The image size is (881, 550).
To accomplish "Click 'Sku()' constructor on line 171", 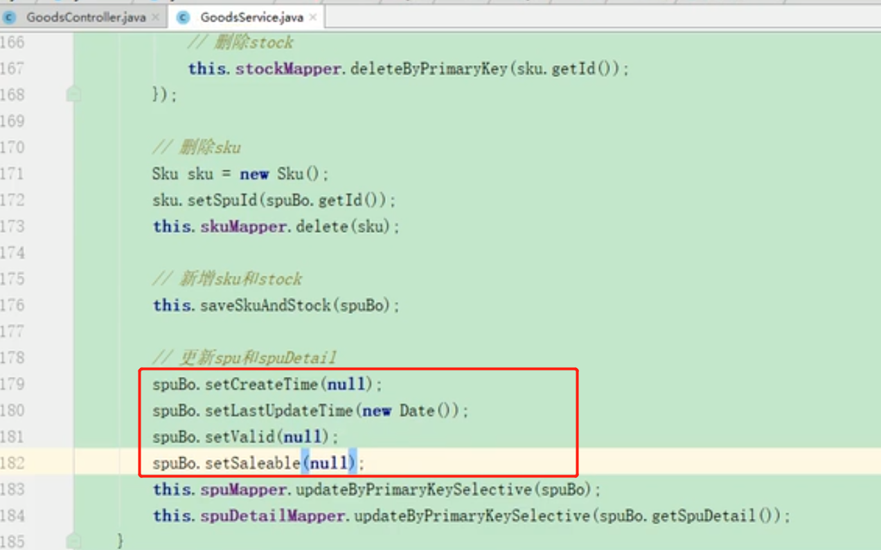I will (x=299, y=174).
